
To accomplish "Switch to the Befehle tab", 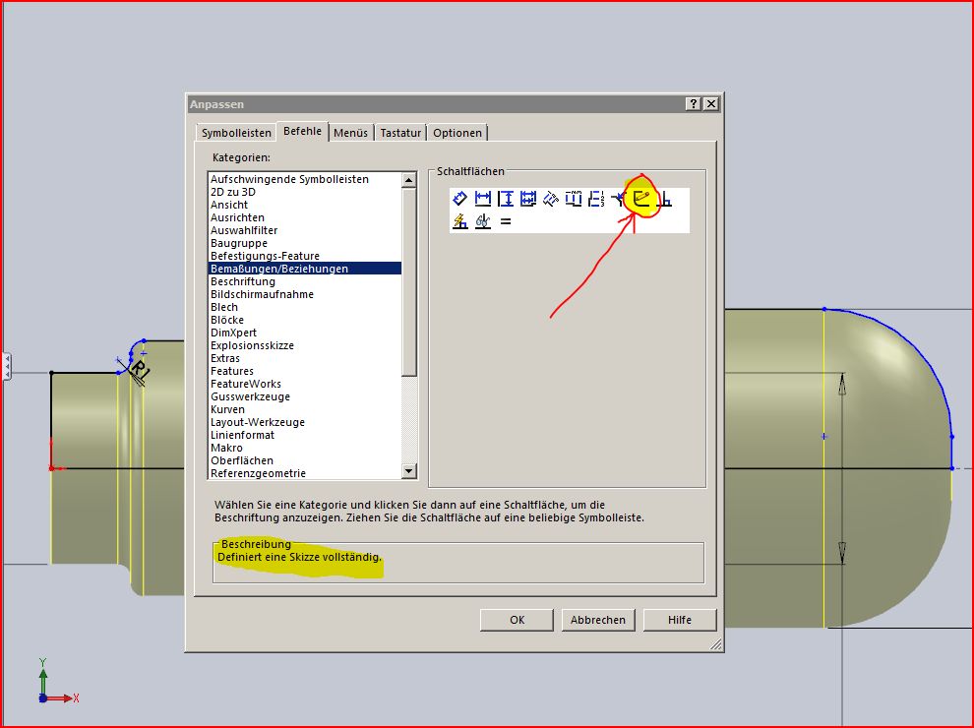I will pyautogui.click(x=302, y=131).
